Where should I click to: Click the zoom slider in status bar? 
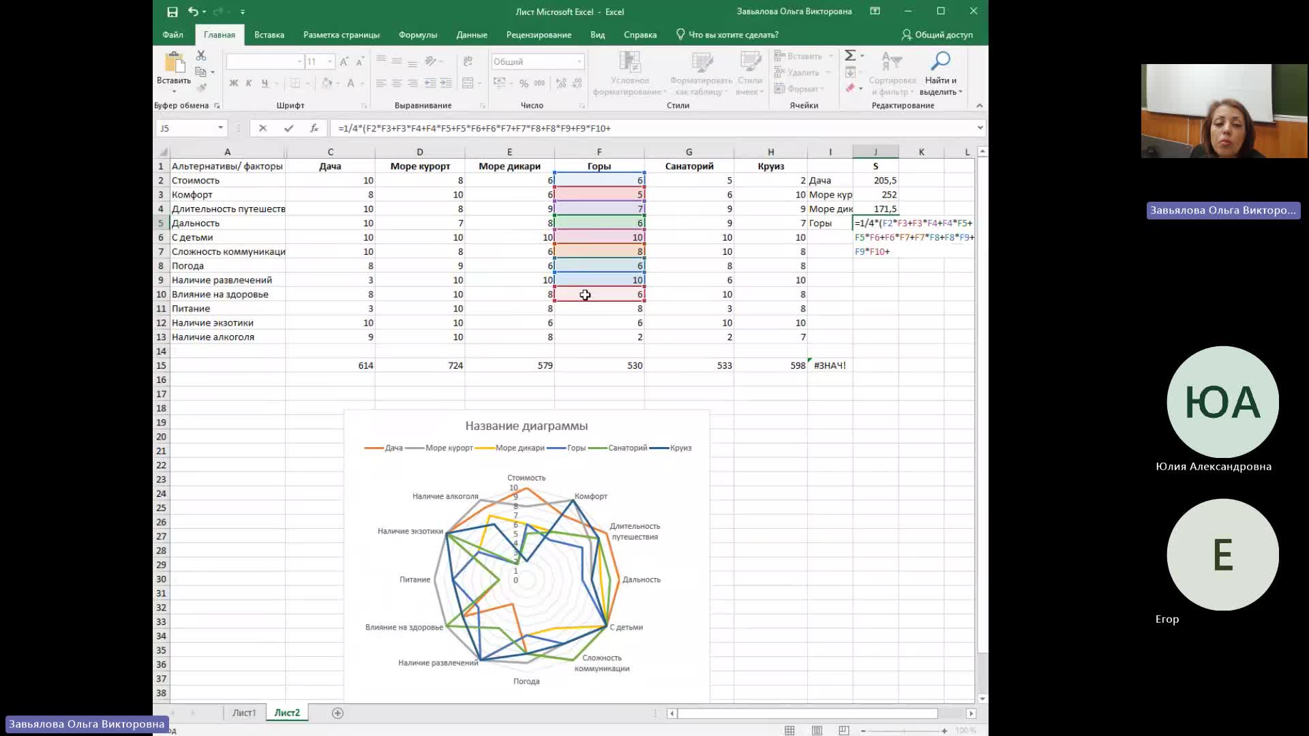tap(903, 731)
